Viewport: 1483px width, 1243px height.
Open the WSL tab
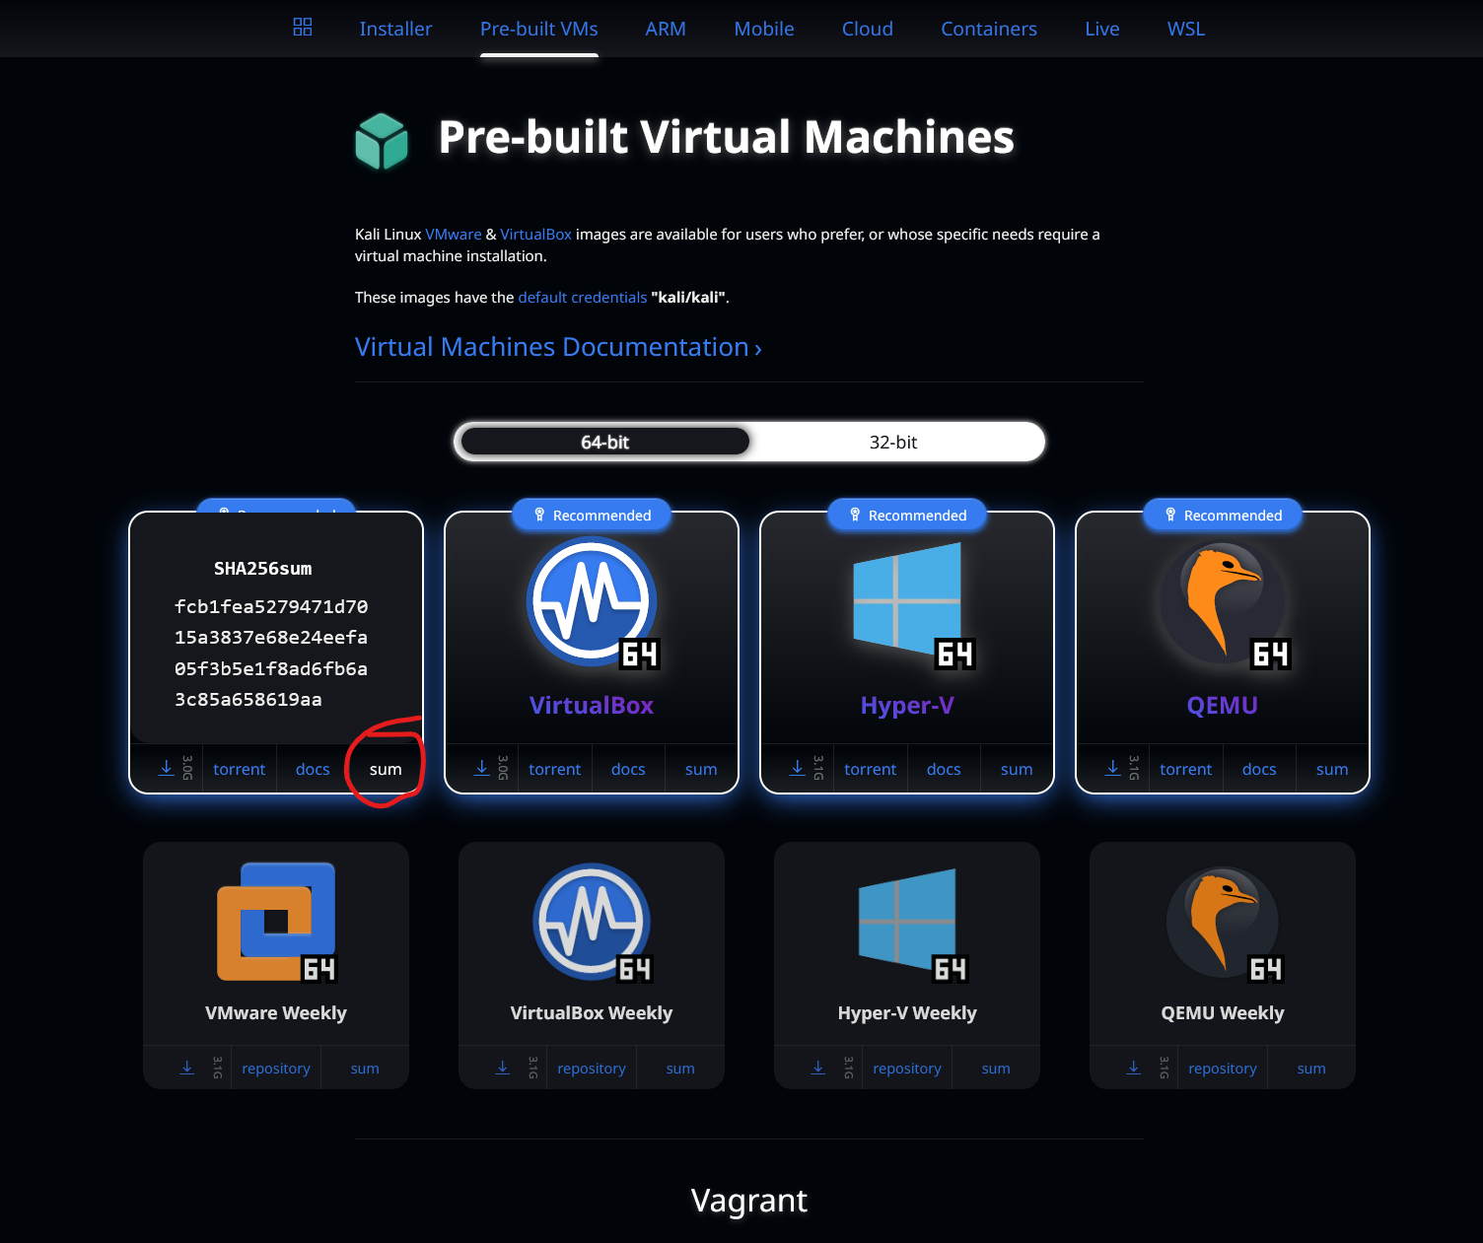tap(1186, 29)
